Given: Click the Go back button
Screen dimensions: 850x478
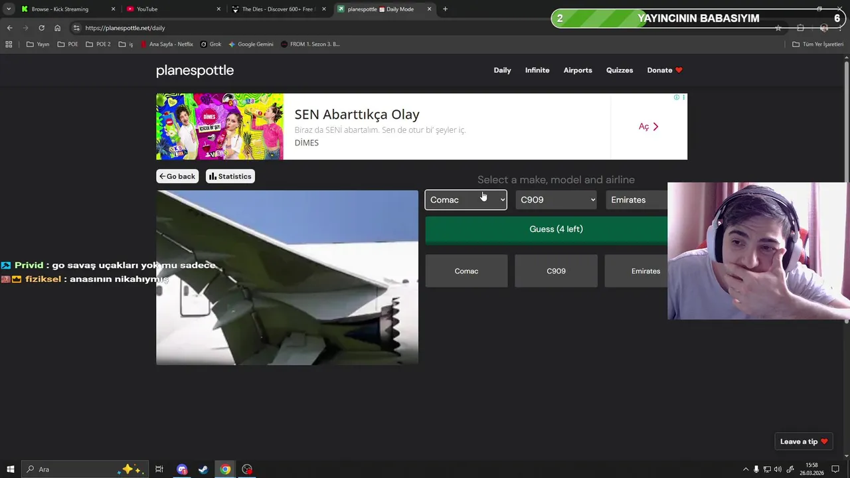Looking at the screenshot, I should 177,176.
